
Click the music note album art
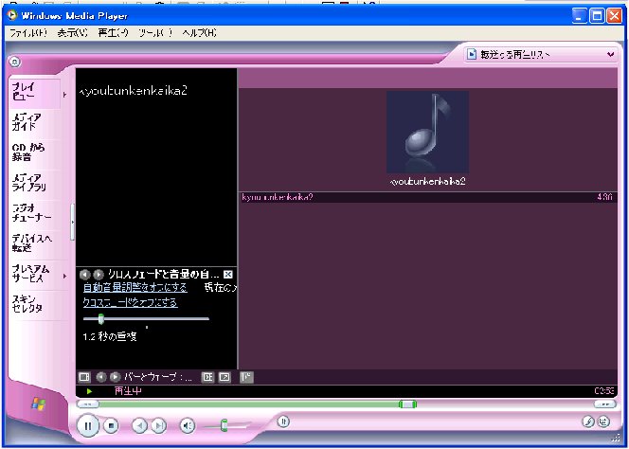click(x=427, y=132)
